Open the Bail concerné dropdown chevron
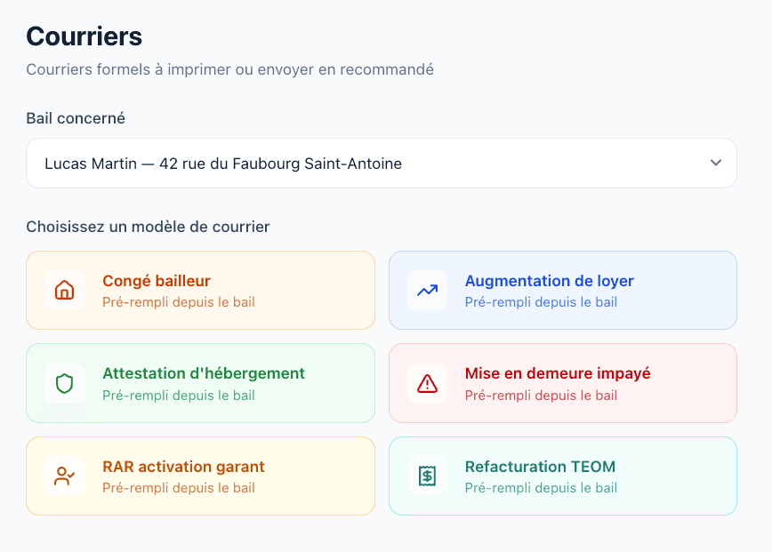 [716, 163]
